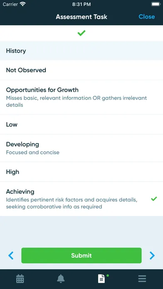Tap the History section header

[x=81, y=51]
